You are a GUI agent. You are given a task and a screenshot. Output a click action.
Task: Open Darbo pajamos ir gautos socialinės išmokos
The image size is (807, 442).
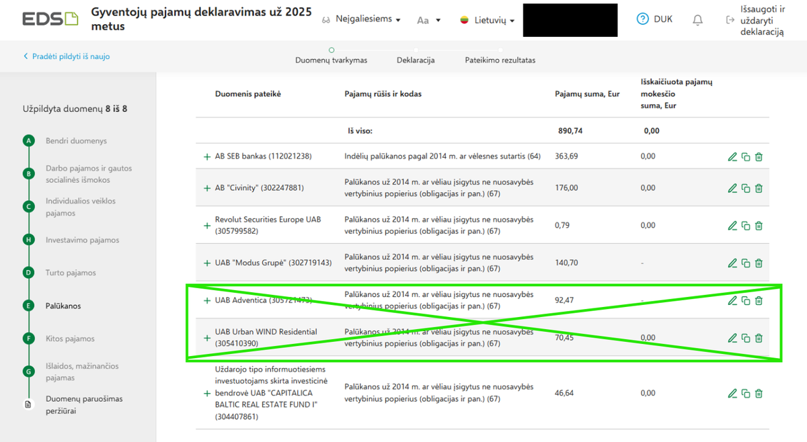89,174
